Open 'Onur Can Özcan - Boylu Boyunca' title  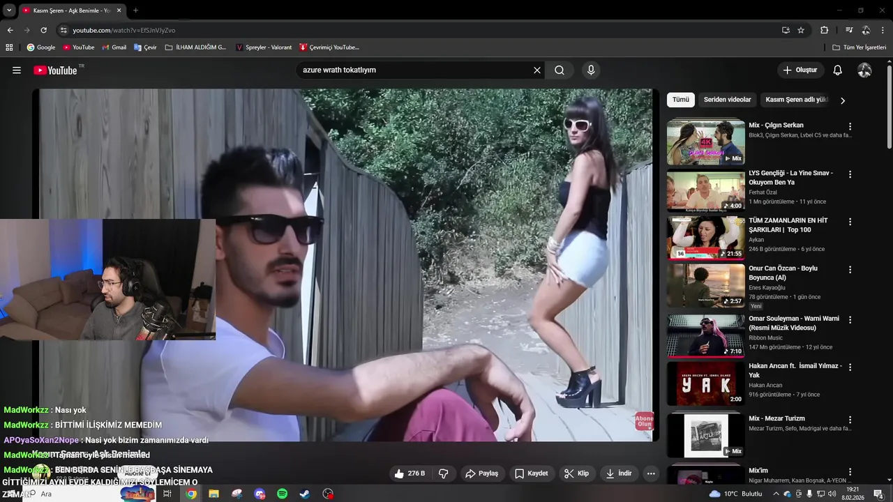click(783, 273)
